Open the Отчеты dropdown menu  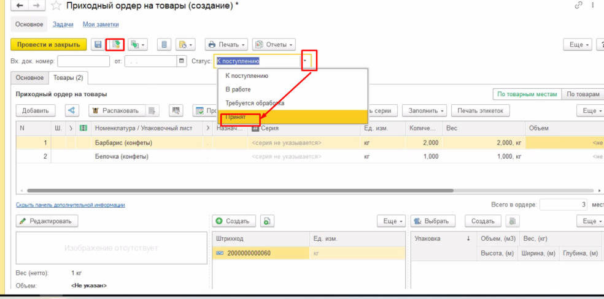[274, 45]
